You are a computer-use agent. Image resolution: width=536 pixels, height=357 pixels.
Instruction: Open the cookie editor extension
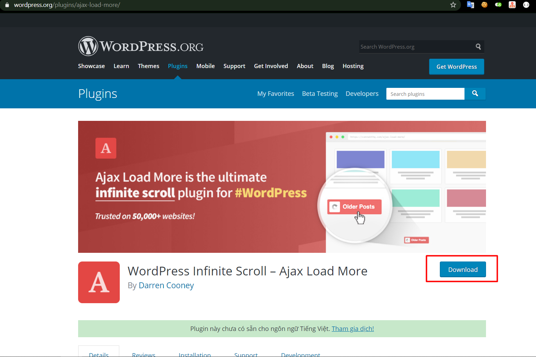point(484,5)
